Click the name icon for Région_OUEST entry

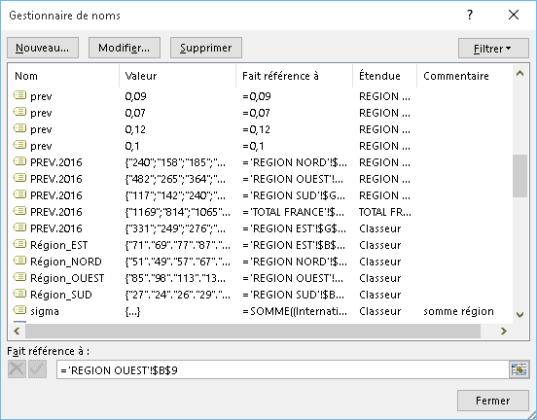pos(19,277)
